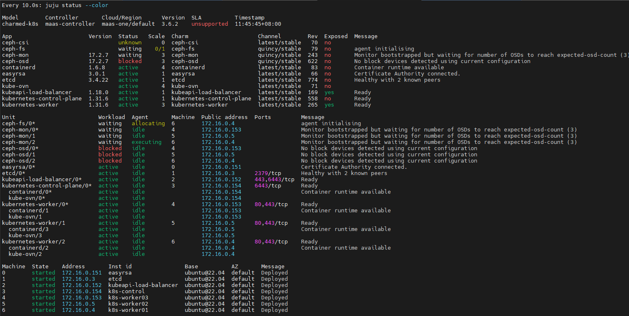Click the subordinate unit kube-ovn/3
This screenshot has width=629, height=316.
[x=25, y=235]
